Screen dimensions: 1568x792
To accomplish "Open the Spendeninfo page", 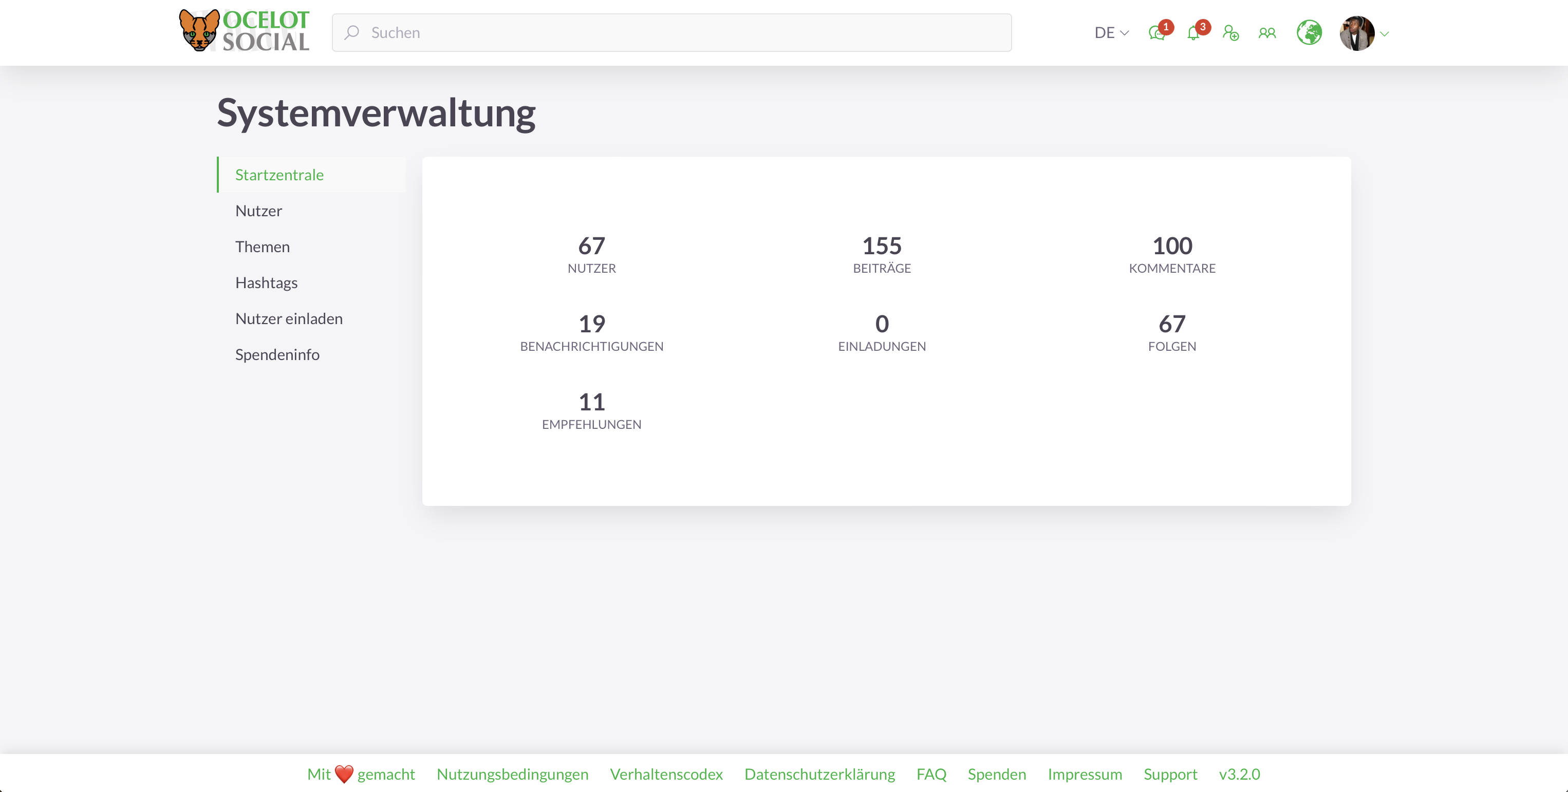I will tap(277, 354).
